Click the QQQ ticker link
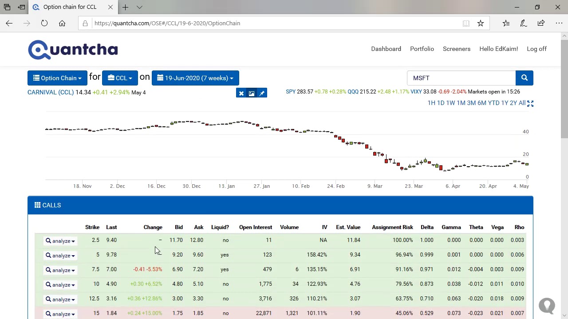The width and height of the screenshot is (568, 319). tap(353, 92)
